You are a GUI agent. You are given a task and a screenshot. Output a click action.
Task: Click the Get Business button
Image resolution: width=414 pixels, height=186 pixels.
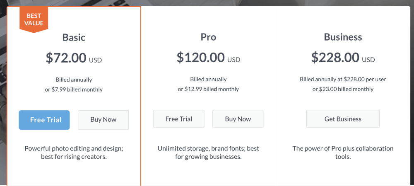(343, 119)
